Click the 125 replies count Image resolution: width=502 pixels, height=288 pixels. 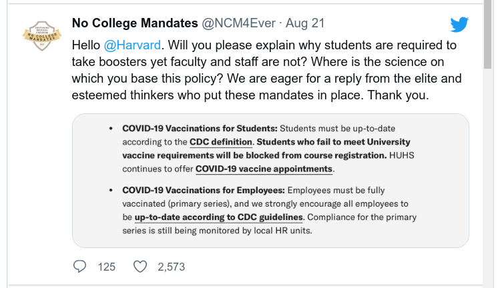107,267
